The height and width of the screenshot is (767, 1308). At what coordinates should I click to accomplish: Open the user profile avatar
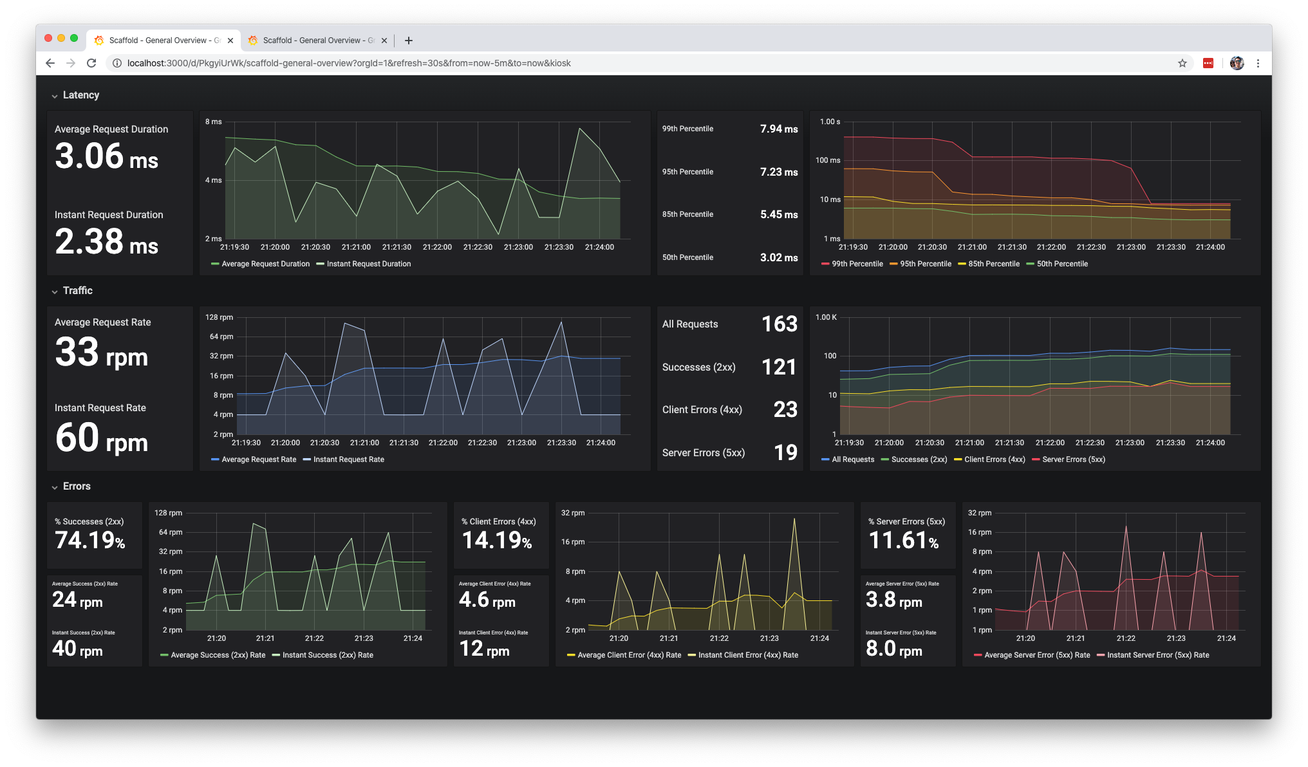point(1237,63)
